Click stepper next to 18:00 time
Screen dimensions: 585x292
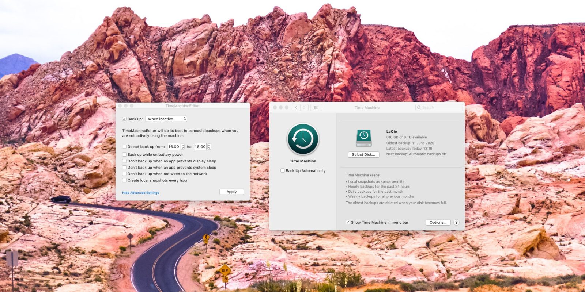tap(209, 147)
